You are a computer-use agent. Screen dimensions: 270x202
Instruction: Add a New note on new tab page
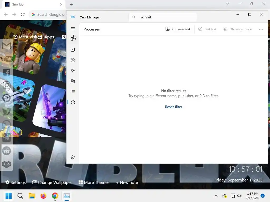127,183
